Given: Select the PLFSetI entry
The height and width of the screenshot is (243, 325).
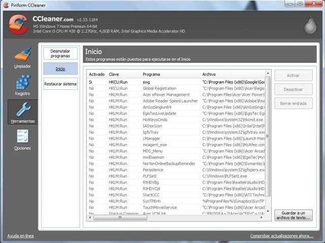Looking at the screenshot, I should pos(176,176).
